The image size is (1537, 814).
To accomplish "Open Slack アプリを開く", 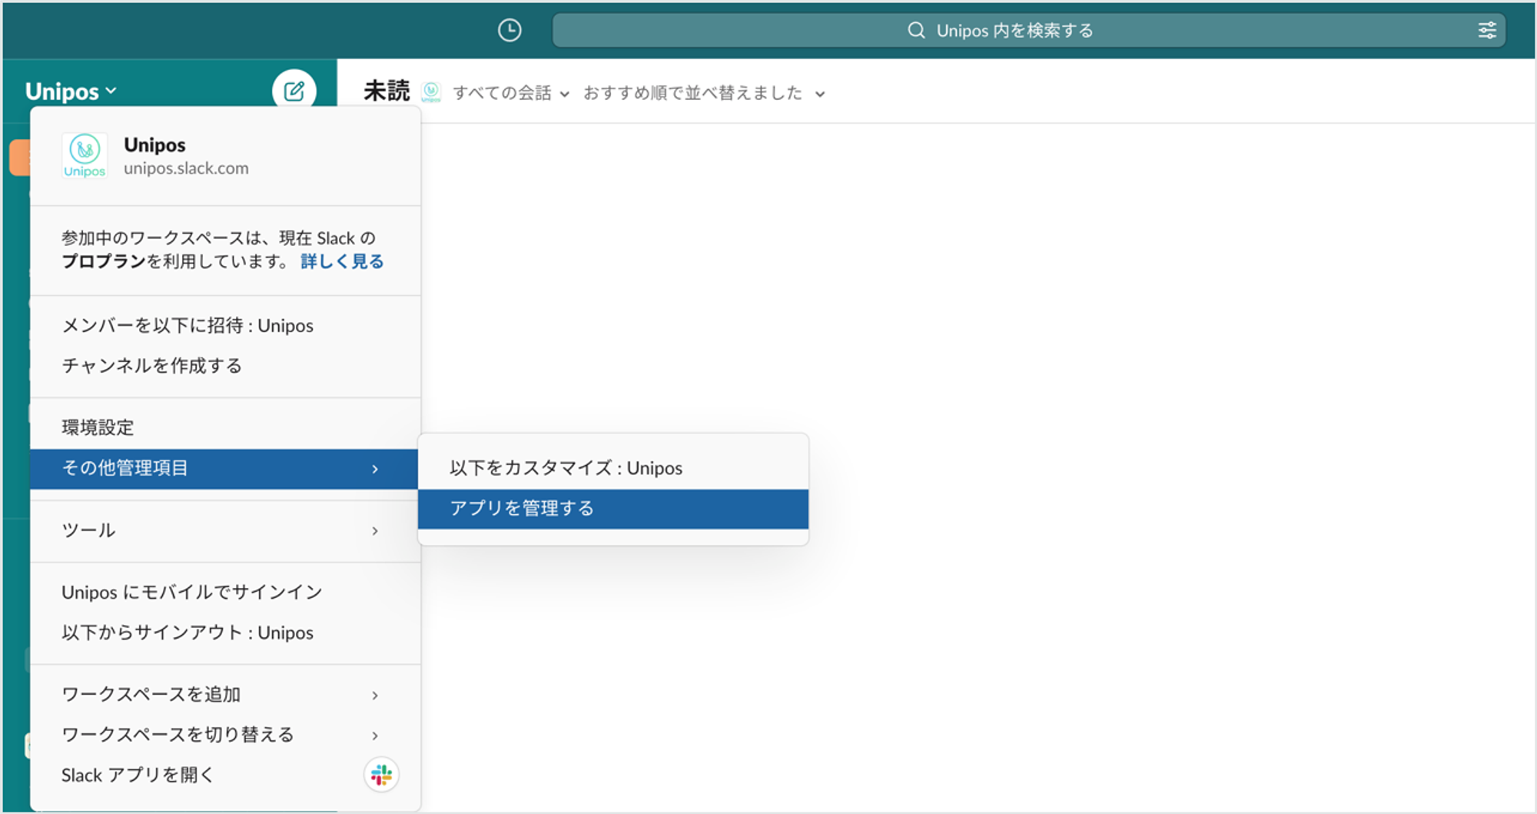I will coord(224,775).
